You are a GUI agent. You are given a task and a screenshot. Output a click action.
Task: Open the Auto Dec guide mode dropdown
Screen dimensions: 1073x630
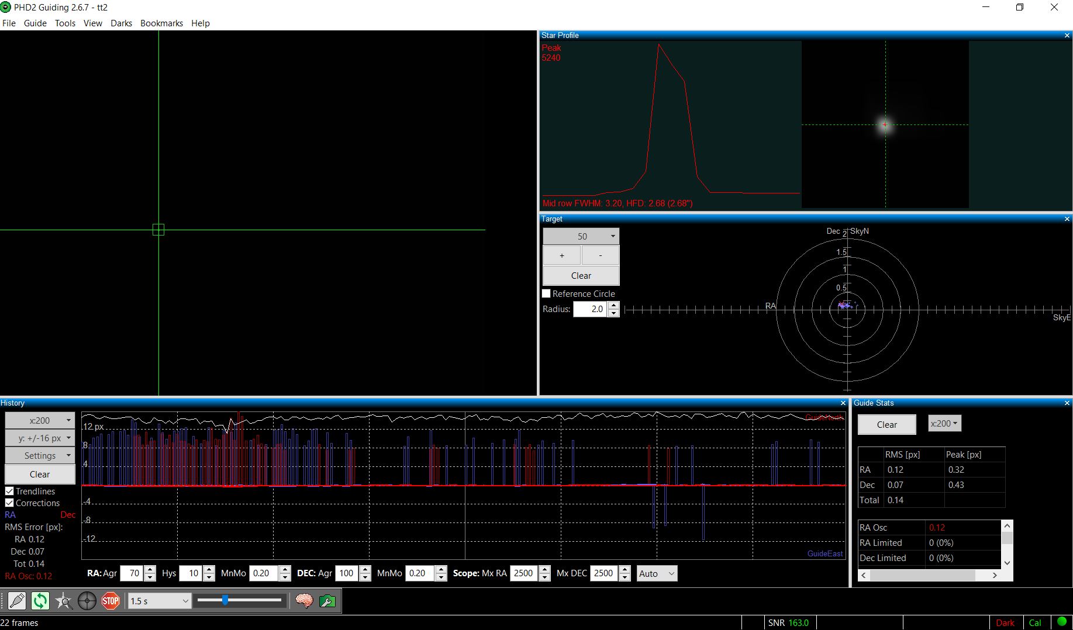[657, 574]
